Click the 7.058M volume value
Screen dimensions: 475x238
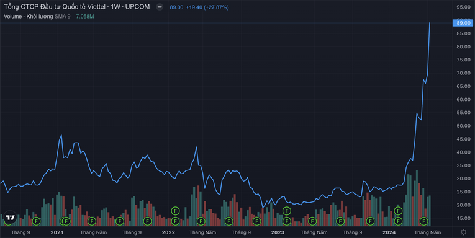pyautogui.click(x=85, y=17)
